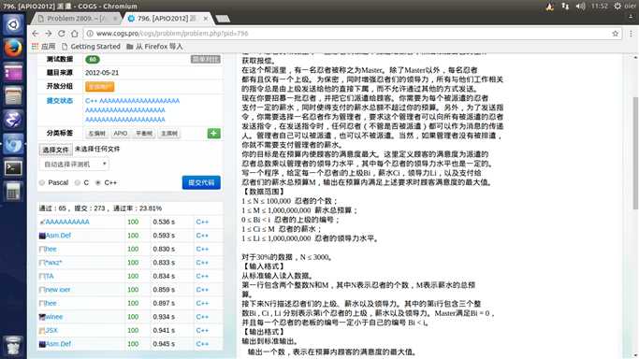The height and width of the screenshot is (359, 639).
Task: Open the avatar icon beside winee
Action: (x=42, y=317)
